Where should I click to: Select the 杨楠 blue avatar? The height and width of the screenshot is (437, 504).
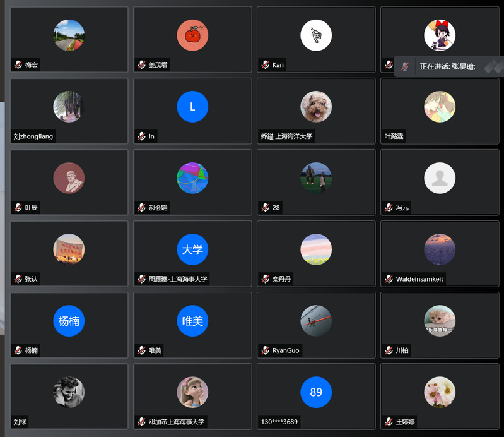pos(69,321)
